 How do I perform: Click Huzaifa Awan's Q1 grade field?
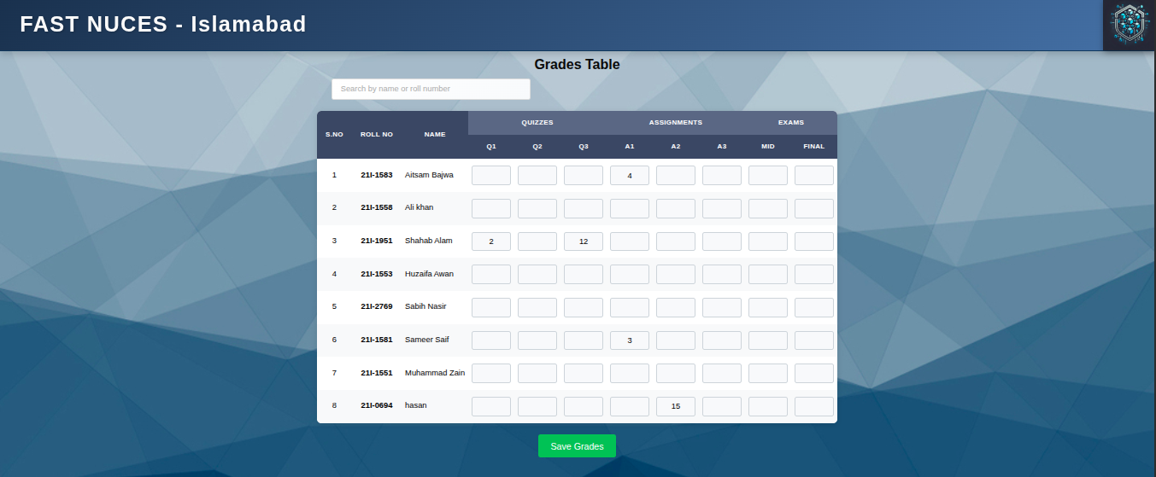pyautogui.click(x=491, y=274)
